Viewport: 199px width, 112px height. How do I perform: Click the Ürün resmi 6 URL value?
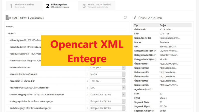[x=169, y=85]
